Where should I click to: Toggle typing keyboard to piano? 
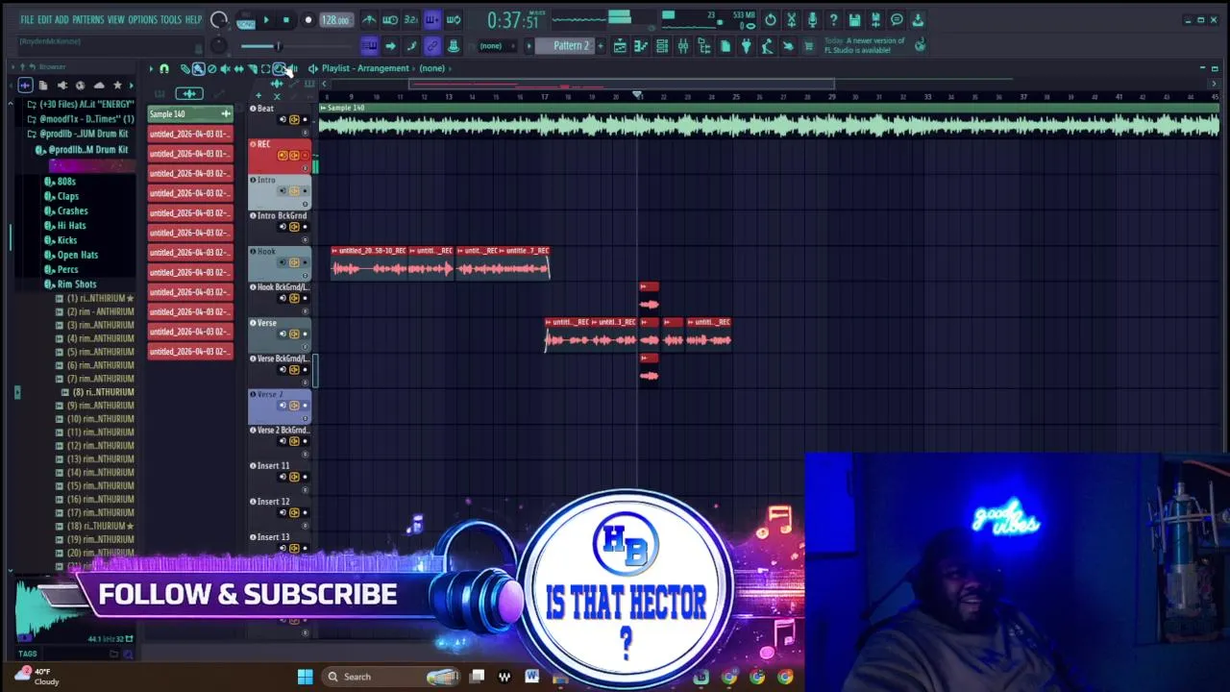(369, 46)
